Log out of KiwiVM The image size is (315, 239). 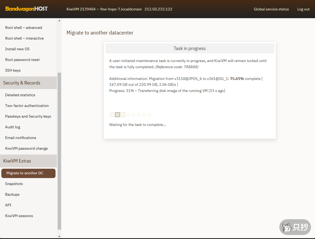tap(303, 9)
